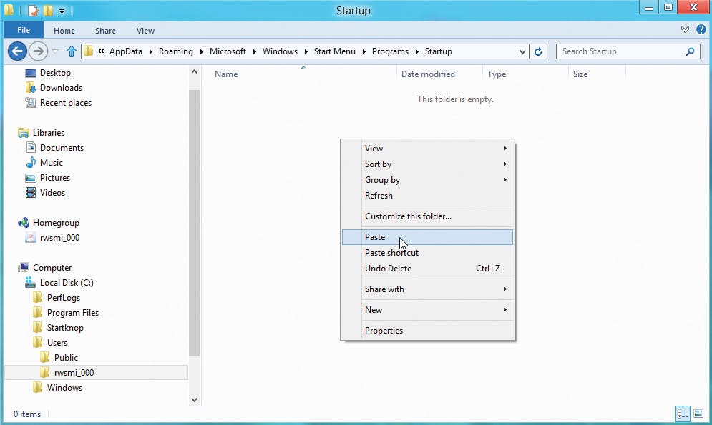Go up one folder level
This screenshot has height=425, width=712.
72,51
